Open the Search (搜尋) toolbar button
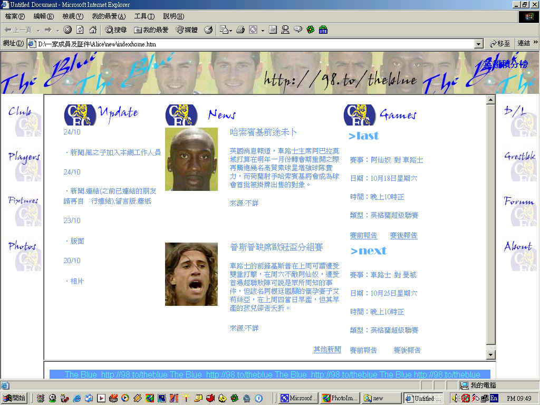Screen dimensions: 540x405 click(116, 30)
